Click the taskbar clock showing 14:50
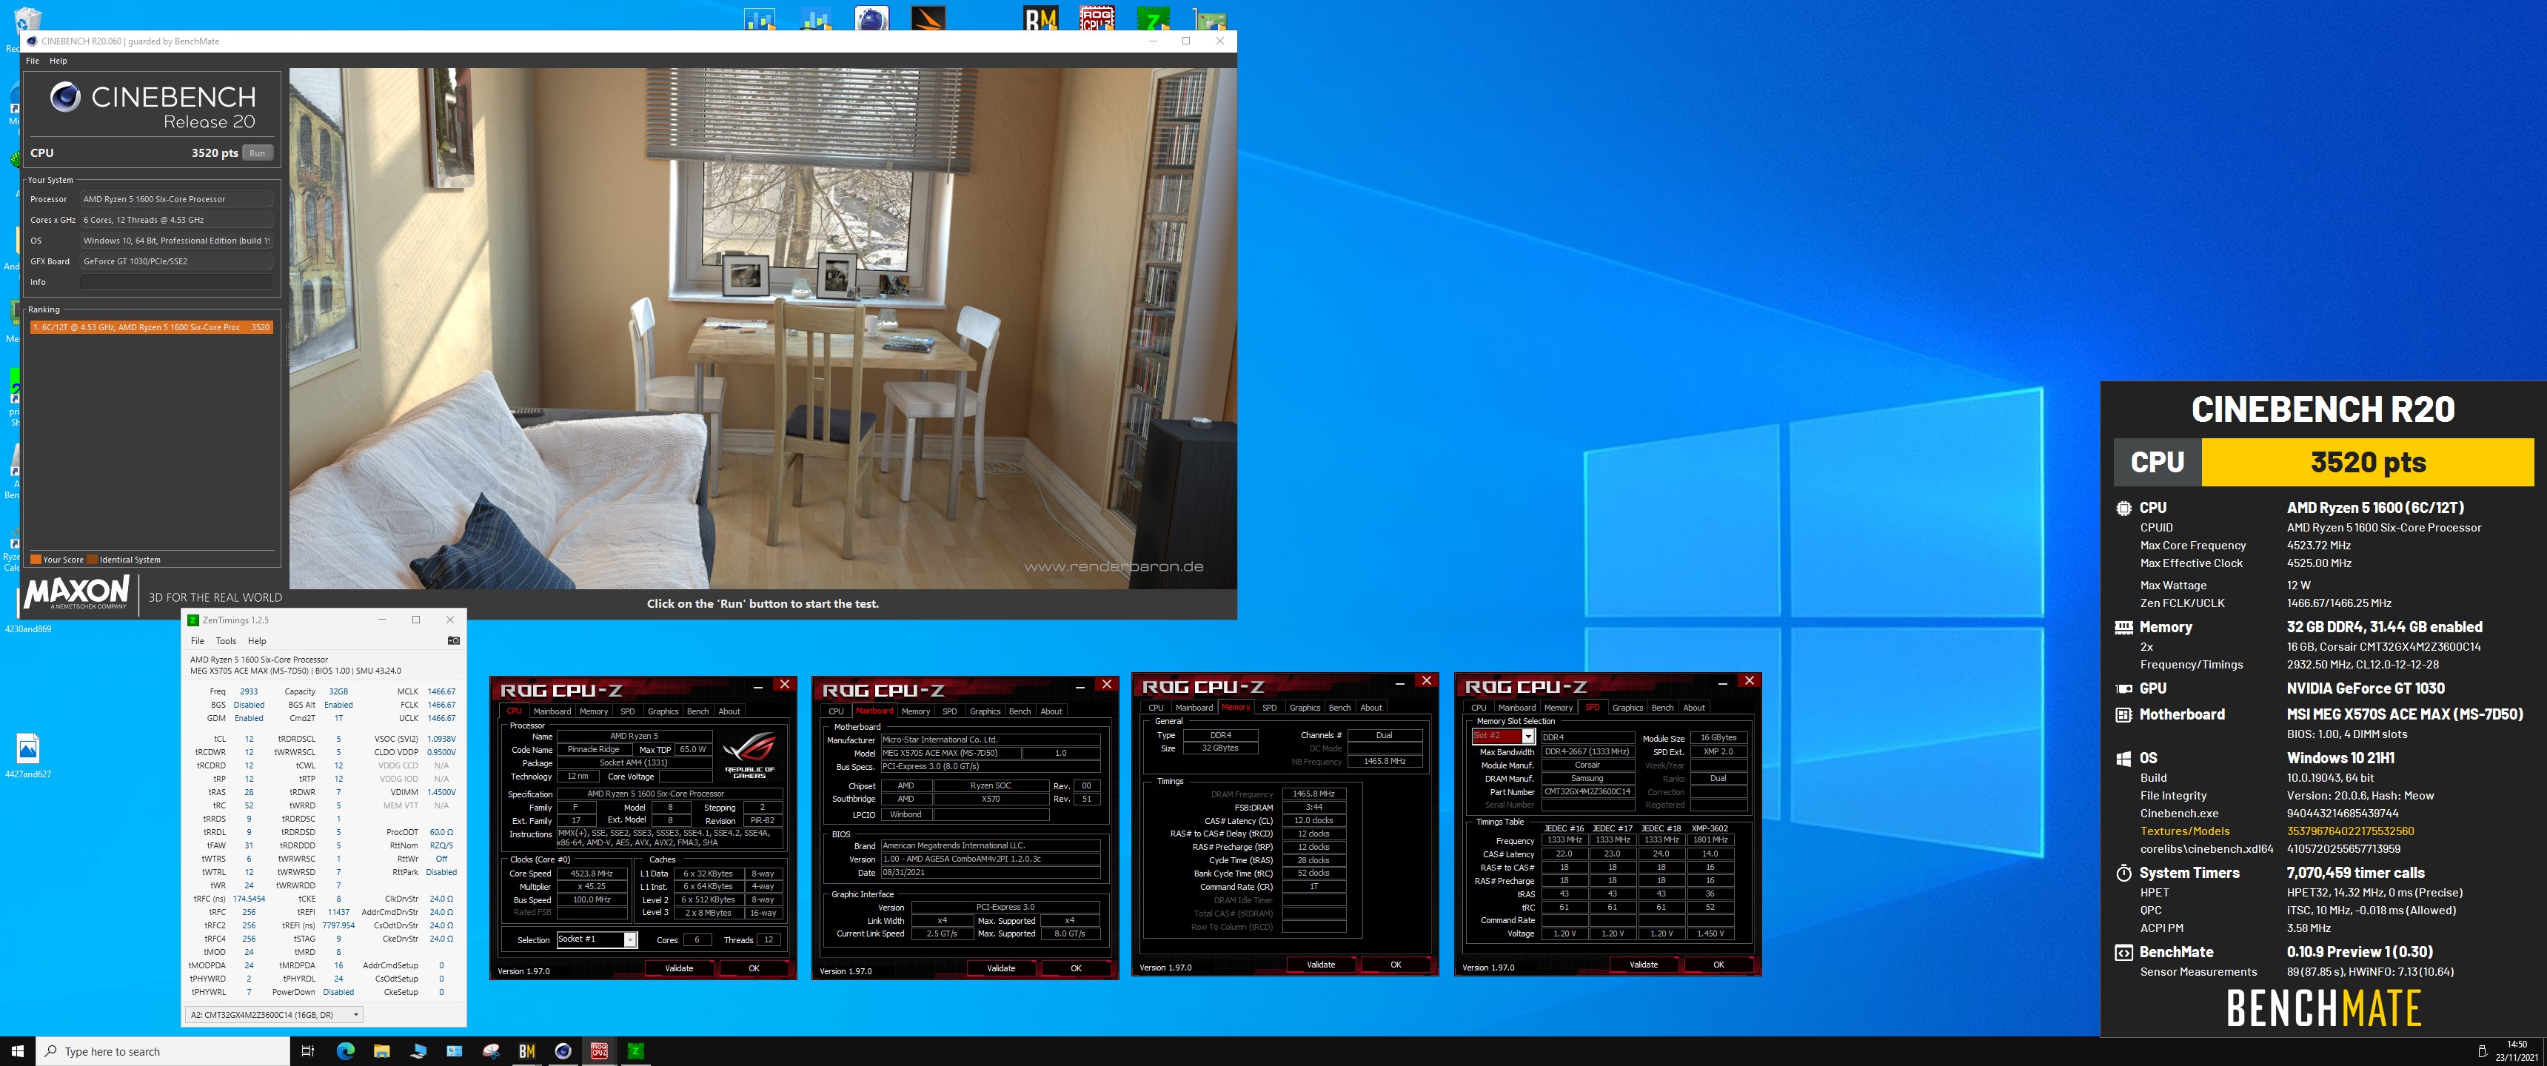 (x=2517, y=1051)
